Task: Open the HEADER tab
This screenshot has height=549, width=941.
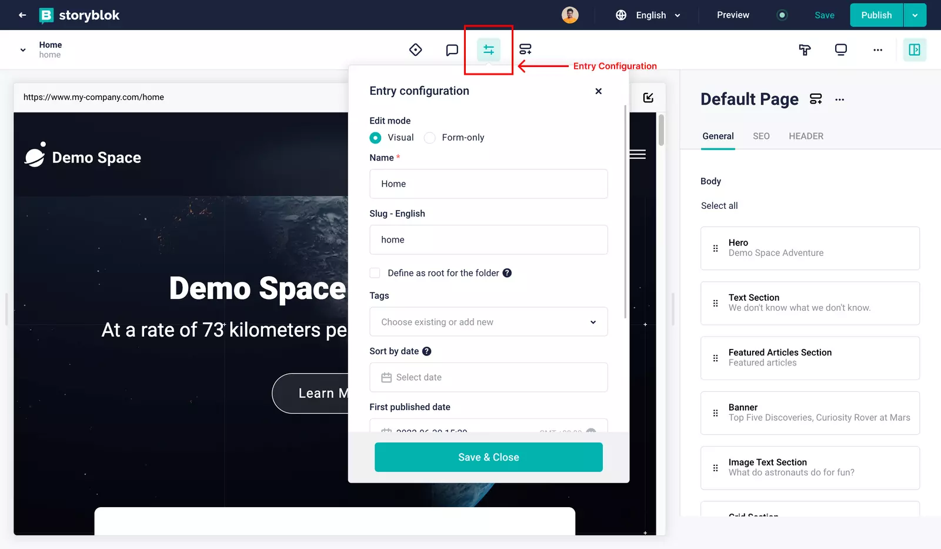Action: [806, 136]
